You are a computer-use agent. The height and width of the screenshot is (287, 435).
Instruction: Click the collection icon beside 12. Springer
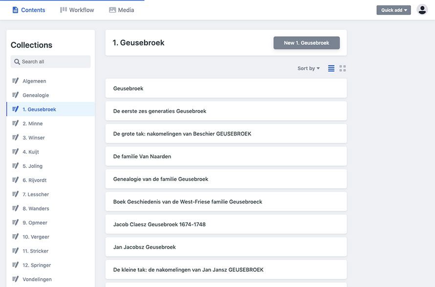(x=15, y=265)
